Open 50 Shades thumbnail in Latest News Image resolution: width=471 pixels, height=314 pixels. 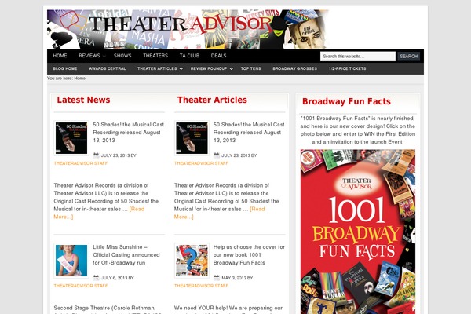tap(71, 138)
